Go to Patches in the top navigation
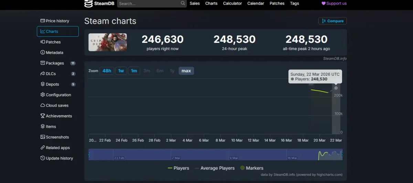 [x=277, y=3]
